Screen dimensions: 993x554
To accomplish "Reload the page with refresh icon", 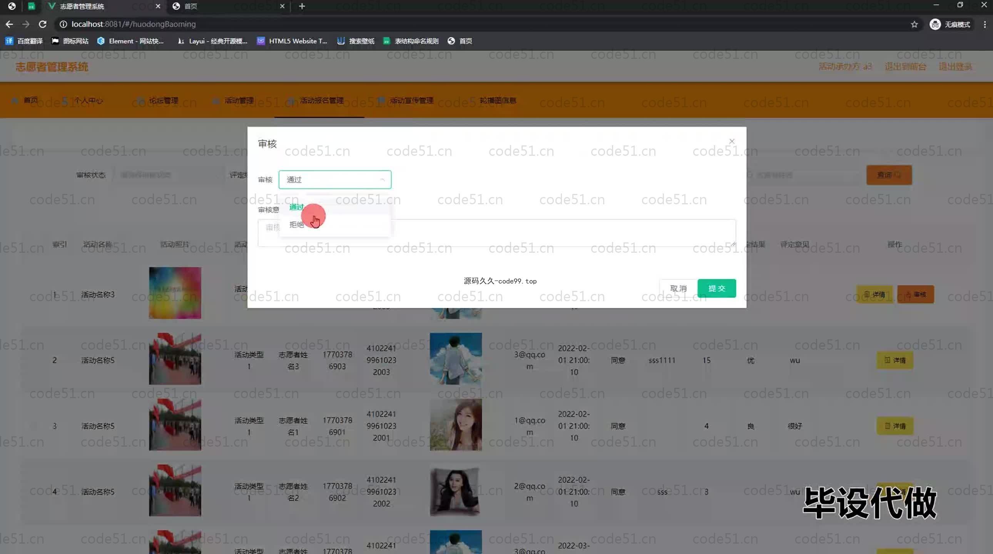I will click(42, 24).
